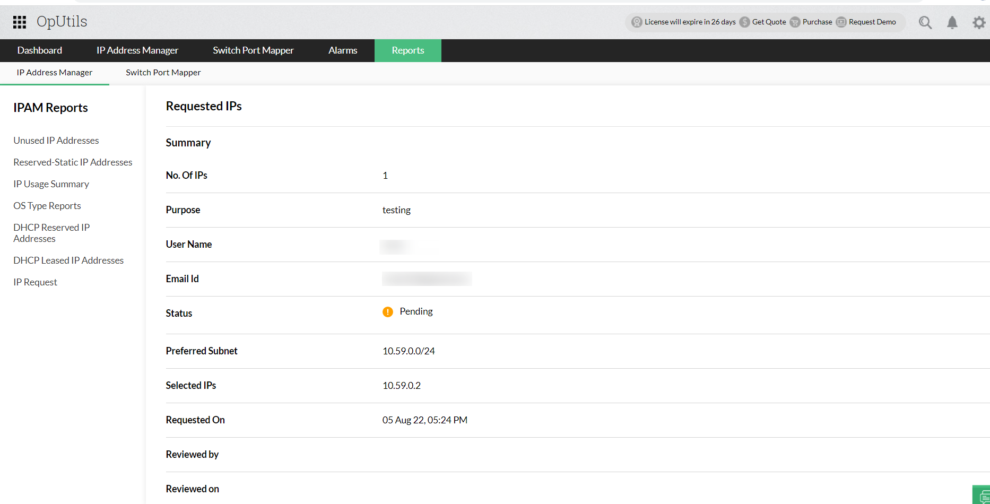Go to the Dashboard tab

(40, 50)
